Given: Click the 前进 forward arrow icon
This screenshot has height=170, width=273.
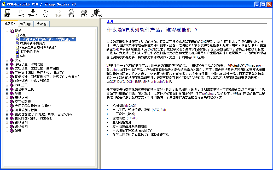Looking at the screenshot, I should pos(59,11).
